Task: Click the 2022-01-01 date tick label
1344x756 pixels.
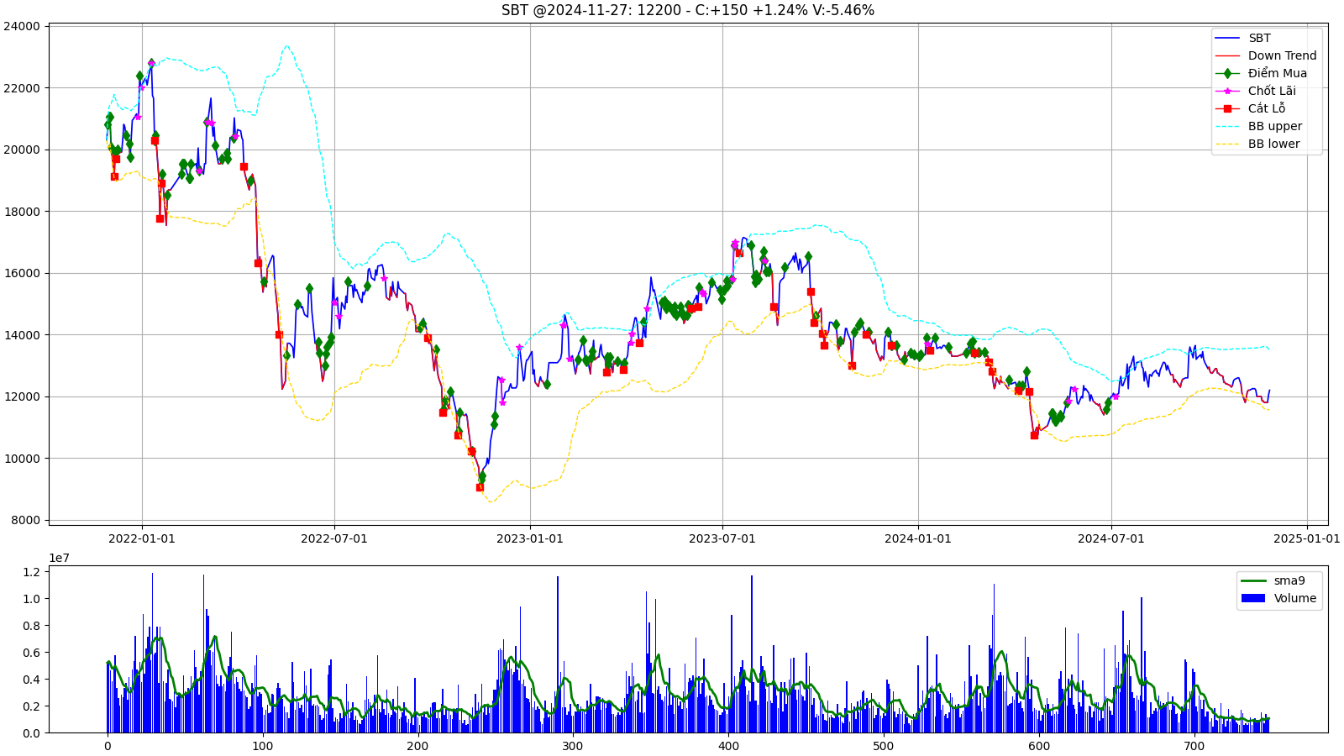Action: [x=142, y=538]
